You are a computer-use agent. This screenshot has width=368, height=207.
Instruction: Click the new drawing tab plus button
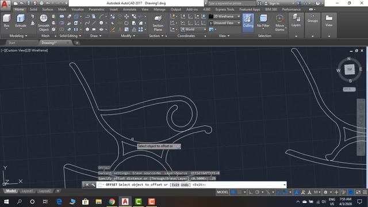(76, 43)
